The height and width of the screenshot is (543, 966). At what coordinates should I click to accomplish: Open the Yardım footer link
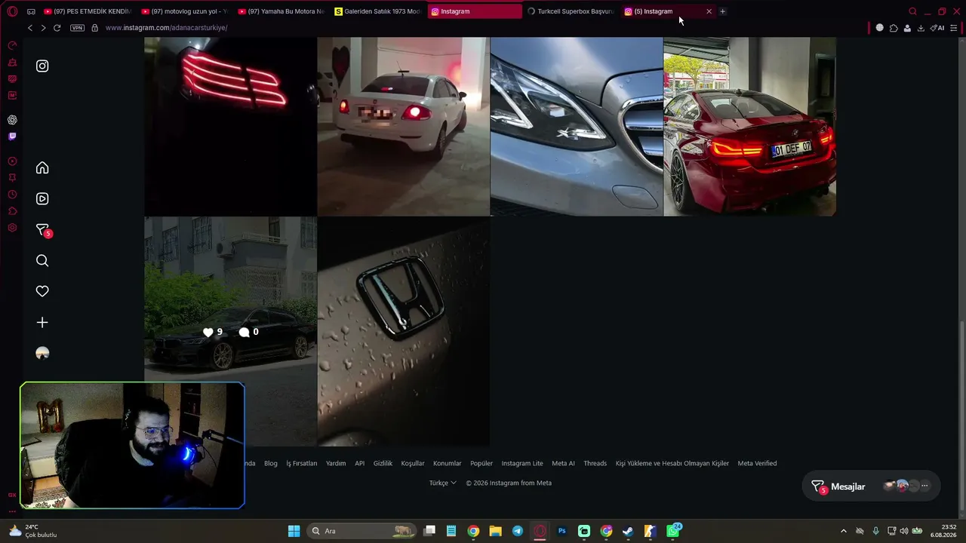336,463
